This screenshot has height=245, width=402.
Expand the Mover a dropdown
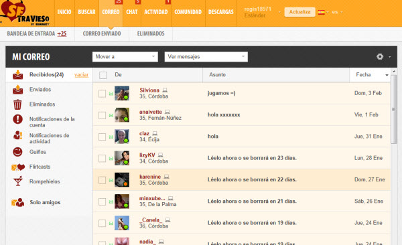[x=125, y=57]
